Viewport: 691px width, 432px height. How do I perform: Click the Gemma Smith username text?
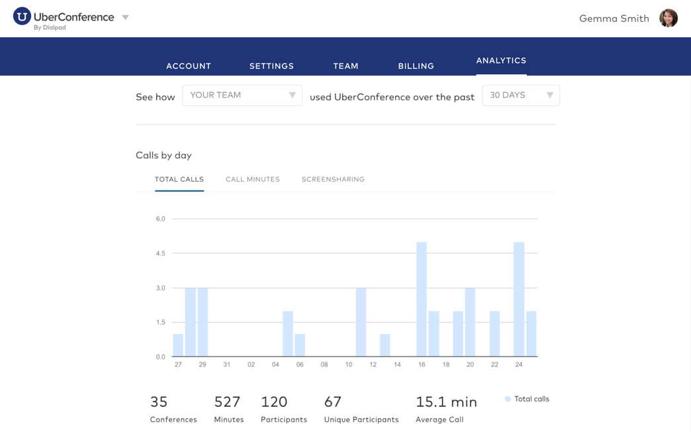614,19
